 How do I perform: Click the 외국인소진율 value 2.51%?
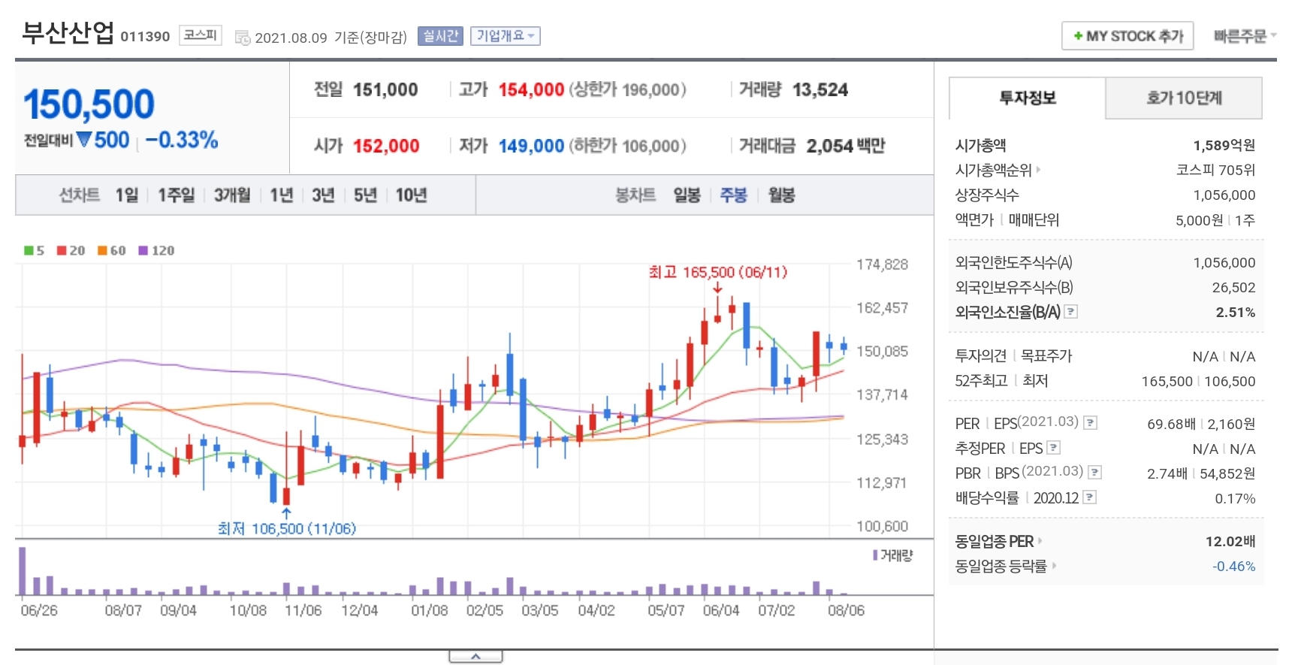click(1236, 312)
